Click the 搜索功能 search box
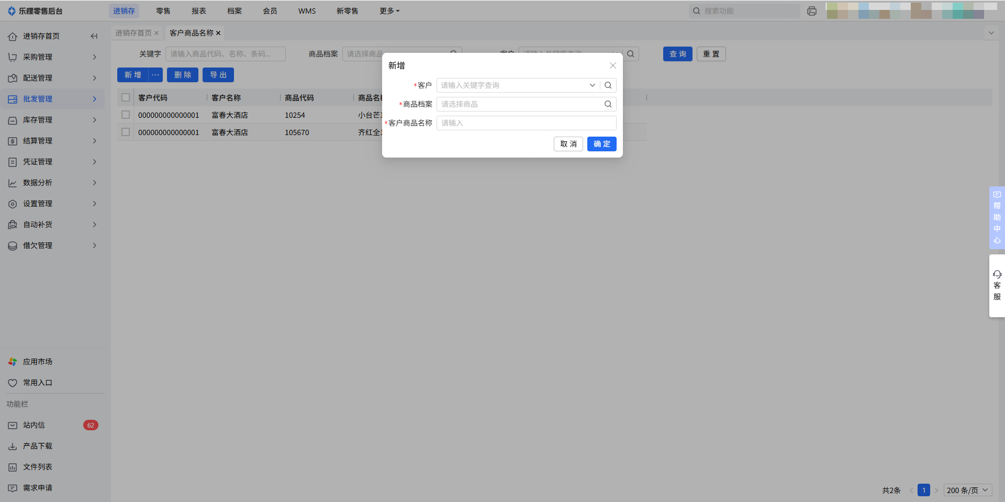The height and width of the screenshot is (502, 1005). tap(745, 11)
